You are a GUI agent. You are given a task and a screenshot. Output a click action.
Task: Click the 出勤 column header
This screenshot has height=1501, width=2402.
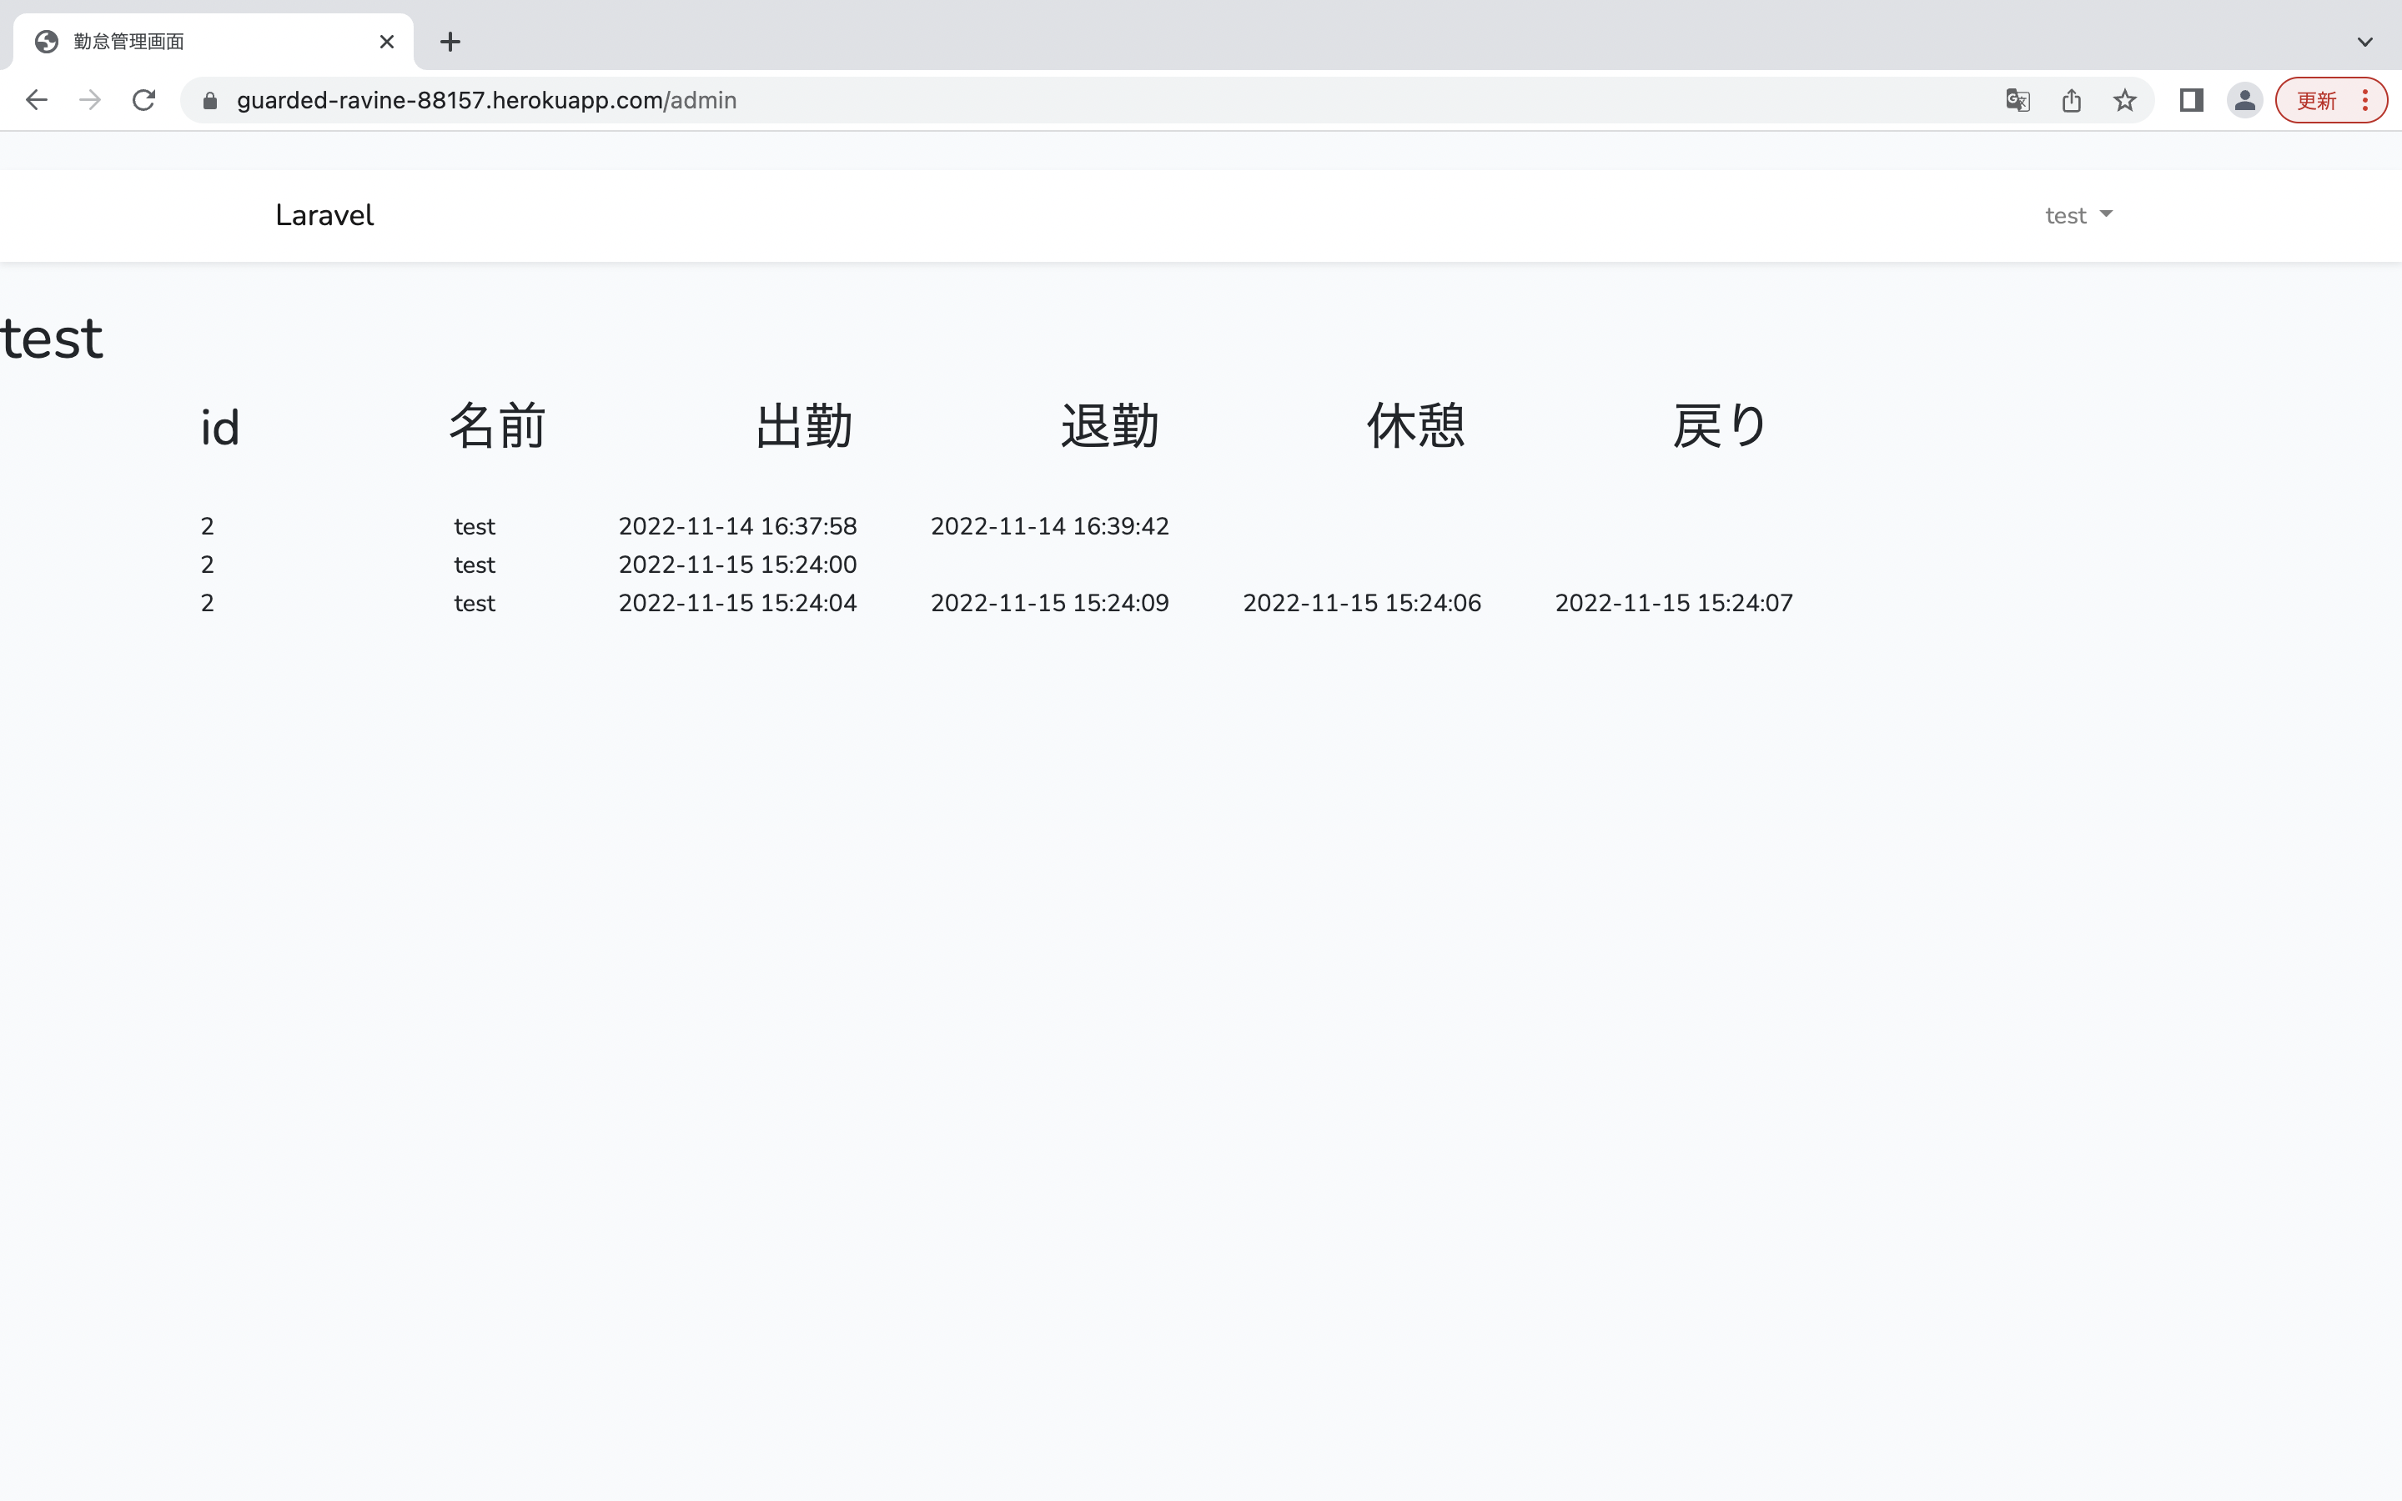[x=804, y=427]
